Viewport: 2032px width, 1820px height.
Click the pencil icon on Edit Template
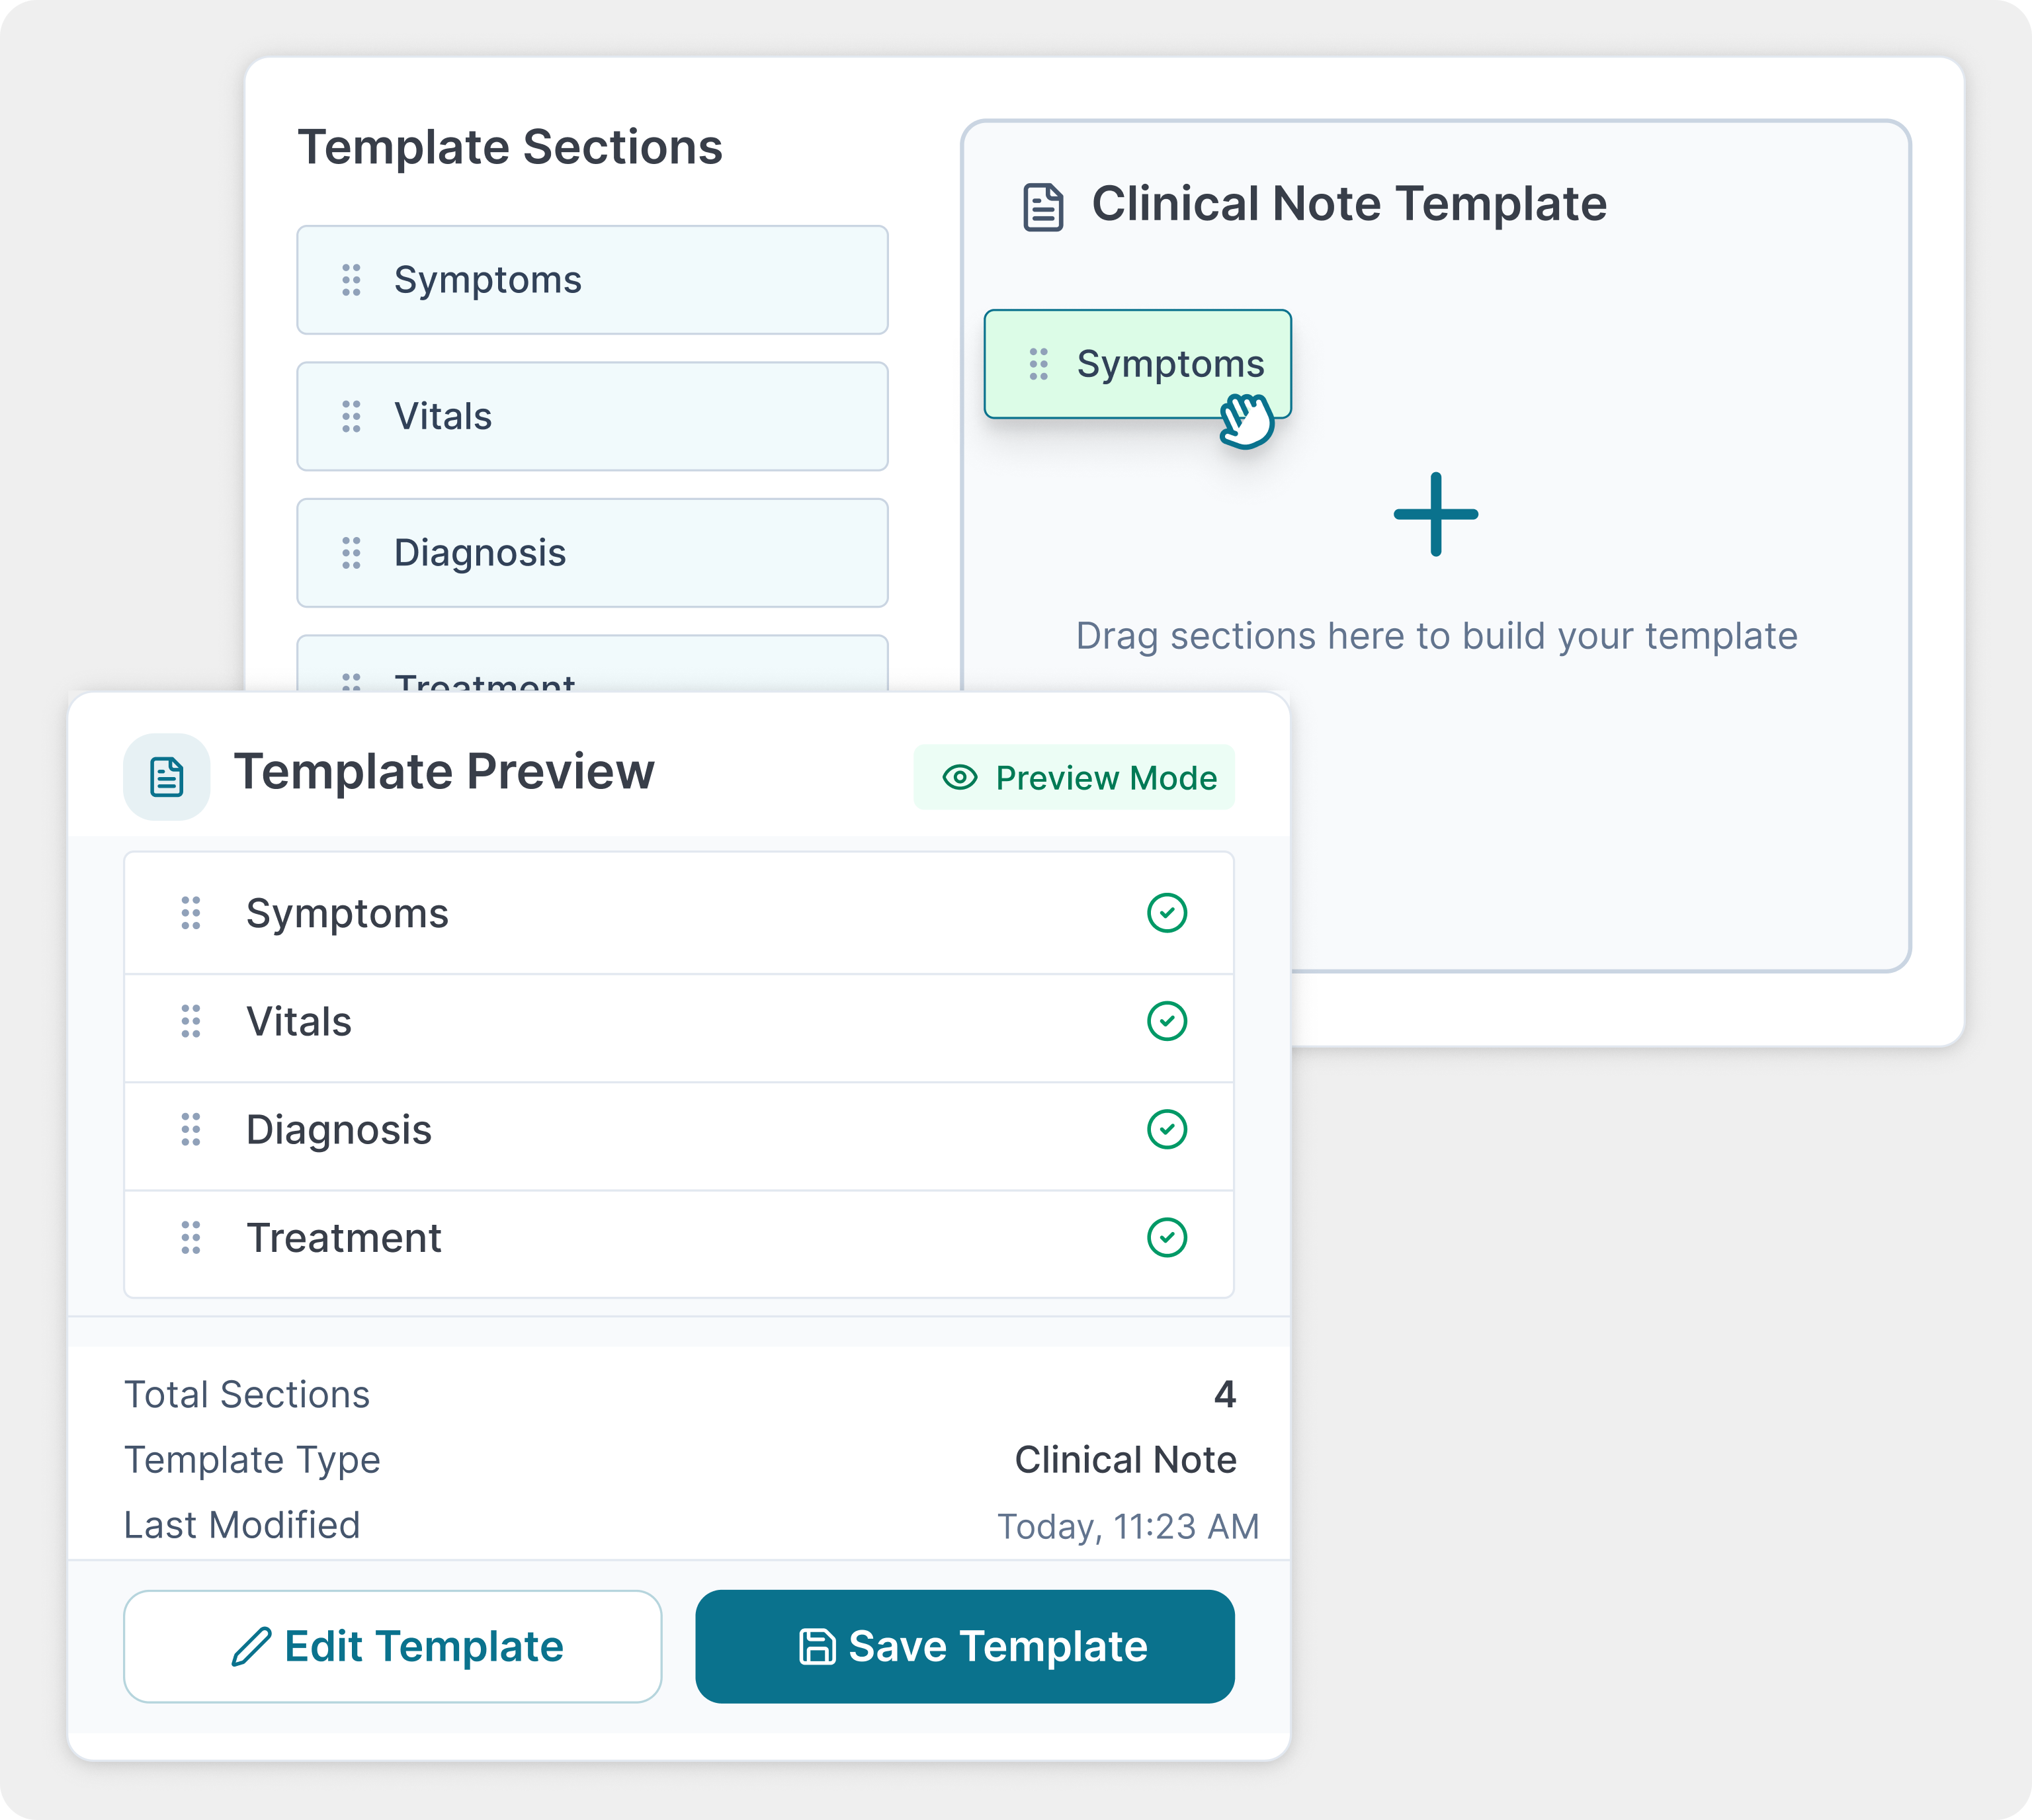[253, 1646]
